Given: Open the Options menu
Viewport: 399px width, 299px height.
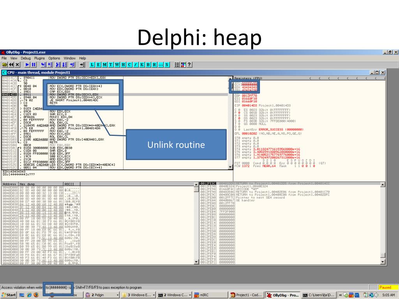Looking at the screenshot, I should click(x=54, y=58).
